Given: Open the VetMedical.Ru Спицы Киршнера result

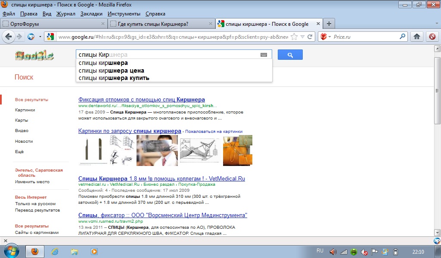Looking at the screenshot, I should click(161, 178).
